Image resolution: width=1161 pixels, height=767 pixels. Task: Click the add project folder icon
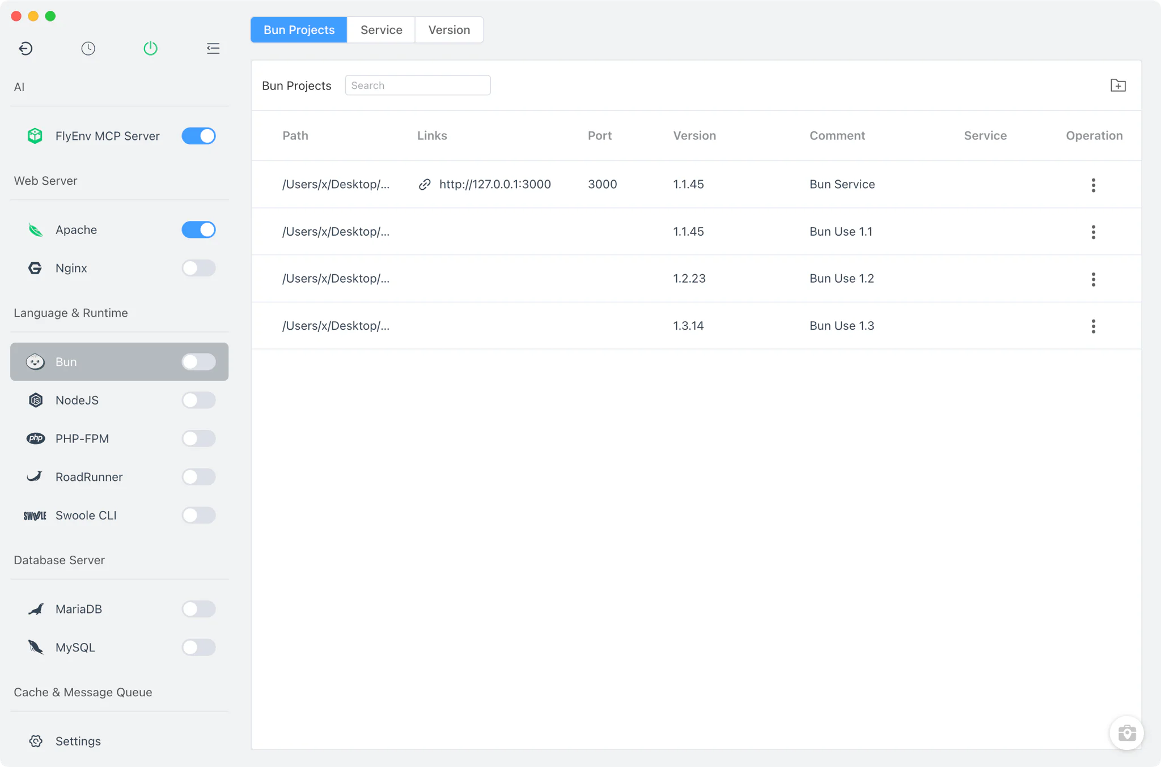[x=1118, y=86]
